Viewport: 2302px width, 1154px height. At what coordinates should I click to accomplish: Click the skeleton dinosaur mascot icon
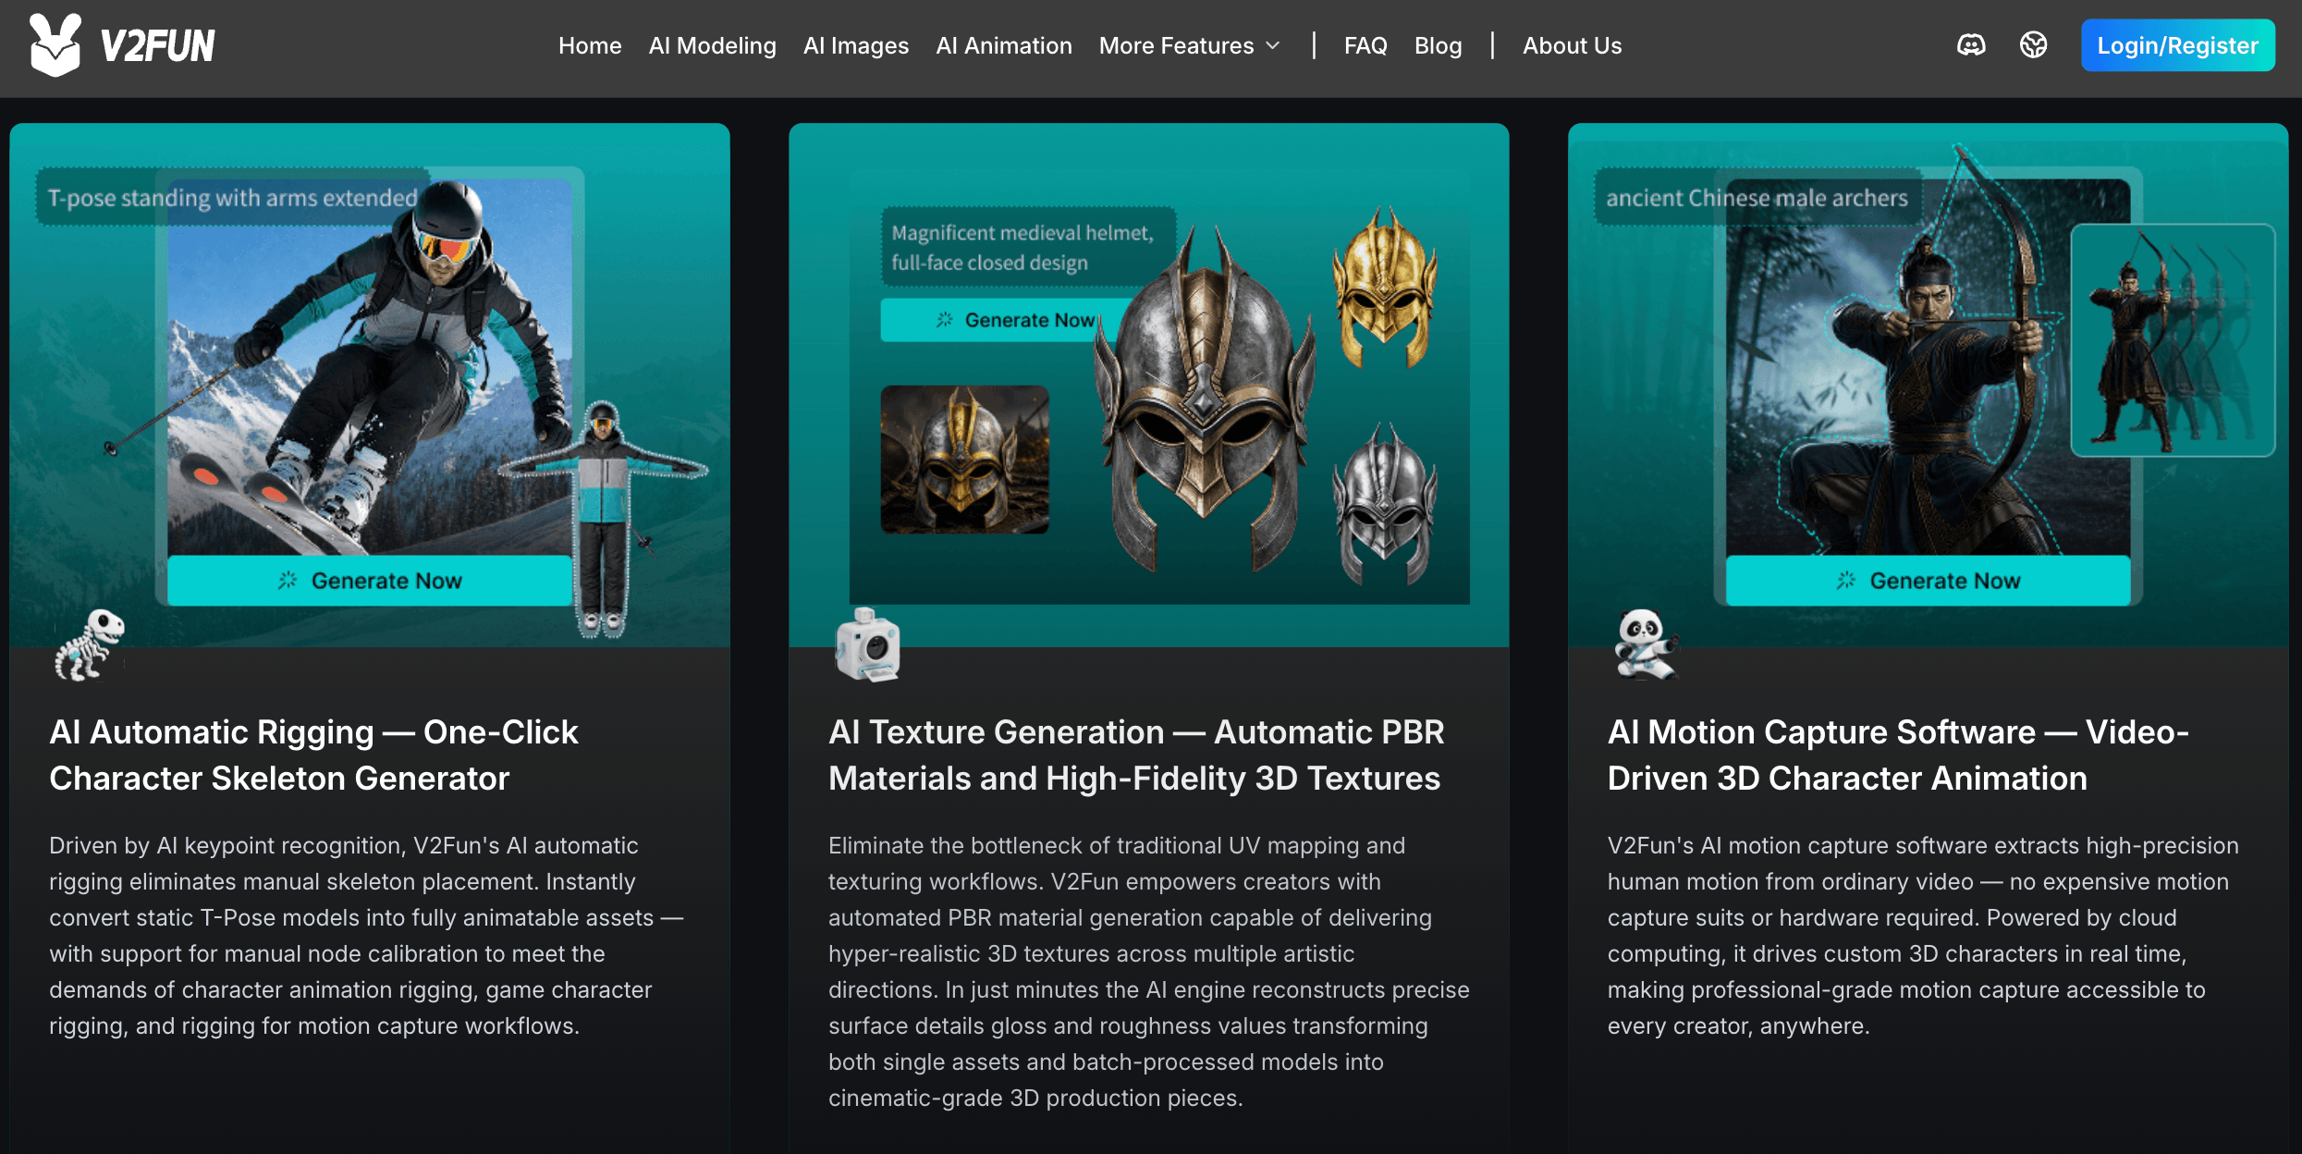(x=89, y=645)
